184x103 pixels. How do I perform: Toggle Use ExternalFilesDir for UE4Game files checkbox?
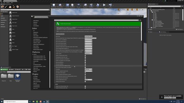pyautogui.click(x=85, y=66)
